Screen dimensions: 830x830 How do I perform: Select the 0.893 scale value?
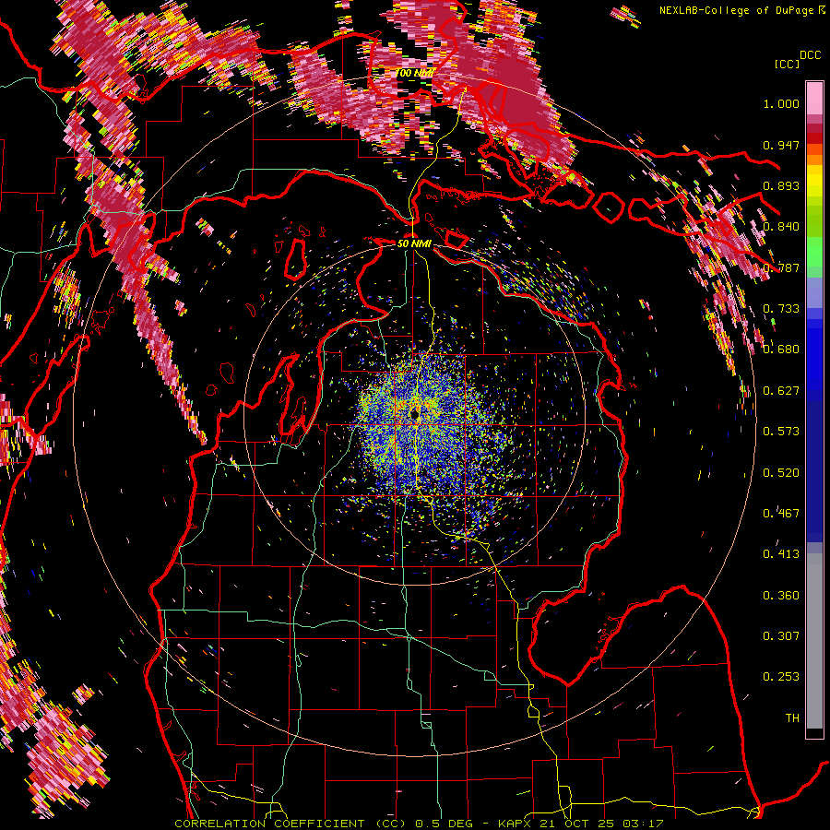[x=781, y=185]
